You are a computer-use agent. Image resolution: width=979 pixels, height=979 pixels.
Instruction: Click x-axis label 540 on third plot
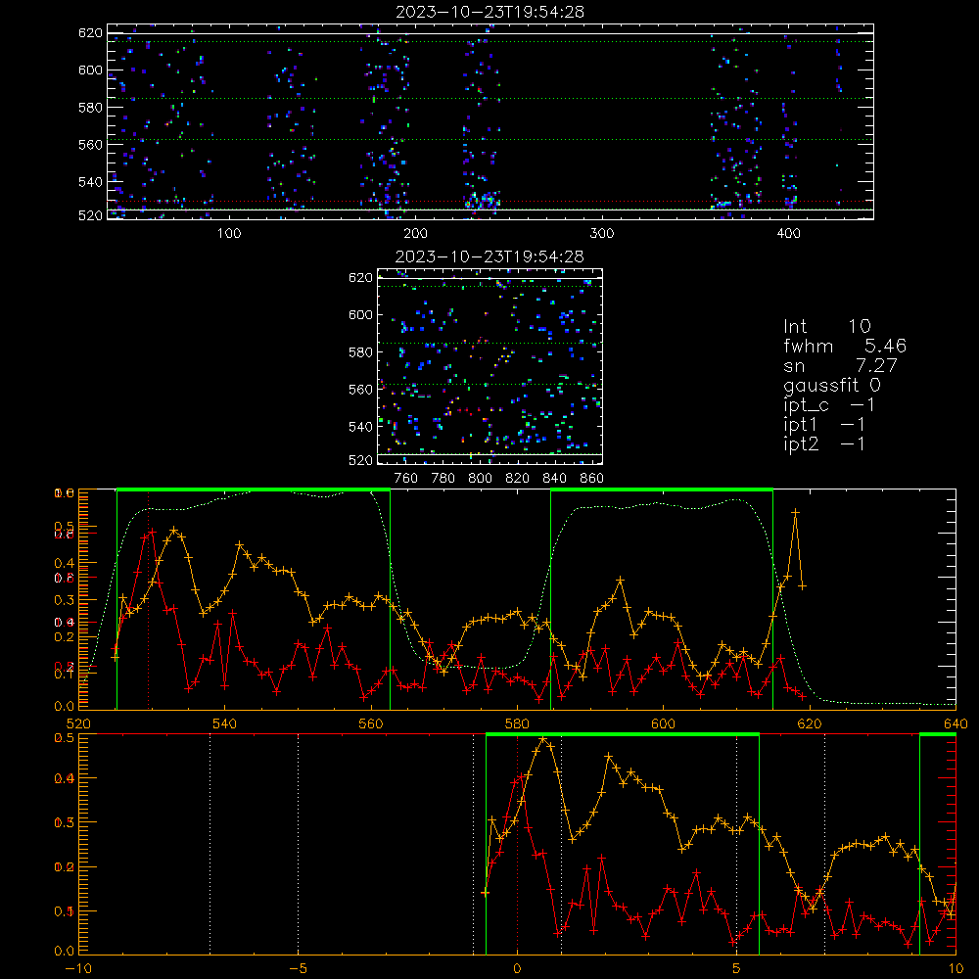pos(225,723)
